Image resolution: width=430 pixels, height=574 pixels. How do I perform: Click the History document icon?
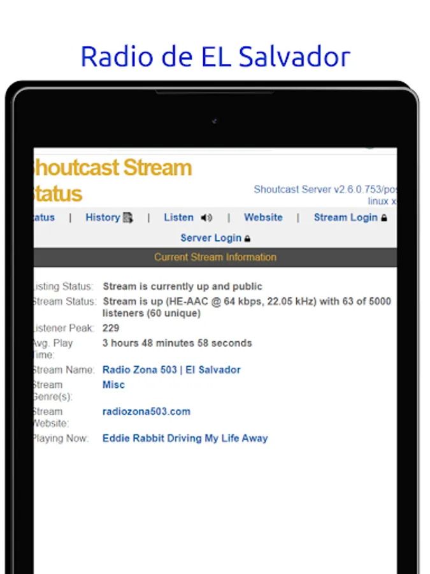pyautogui.click(x=127, y=218)
